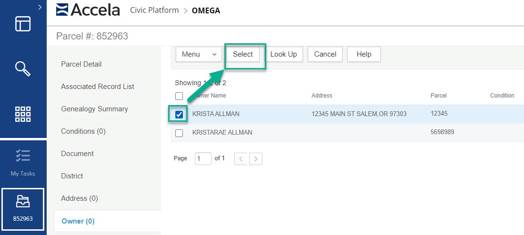This screenshot has height=235, width=524.
Task: Open the dashboard layout icon in sidebar
Action: coord(23,24)
